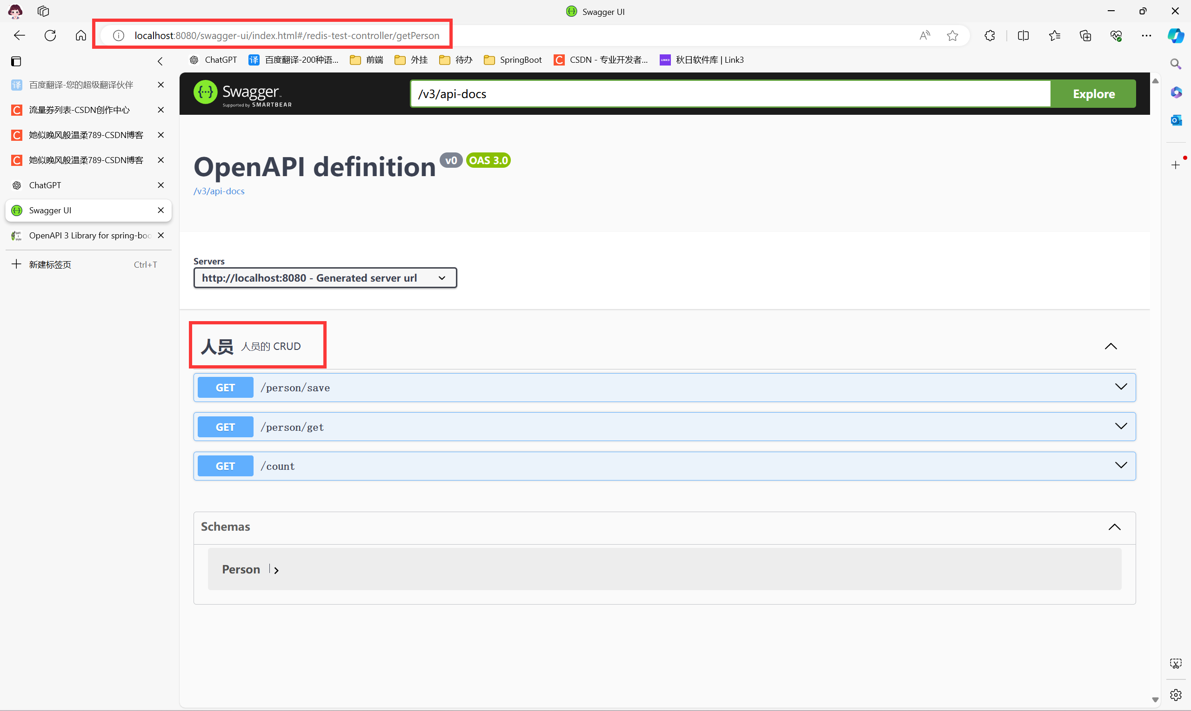Click the Read aloud icon

coord(925,35)
